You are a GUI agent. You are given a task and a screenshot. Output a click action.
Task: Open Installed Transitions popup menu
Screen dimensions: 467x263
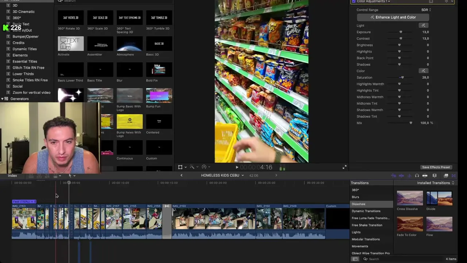click(436, 183)
